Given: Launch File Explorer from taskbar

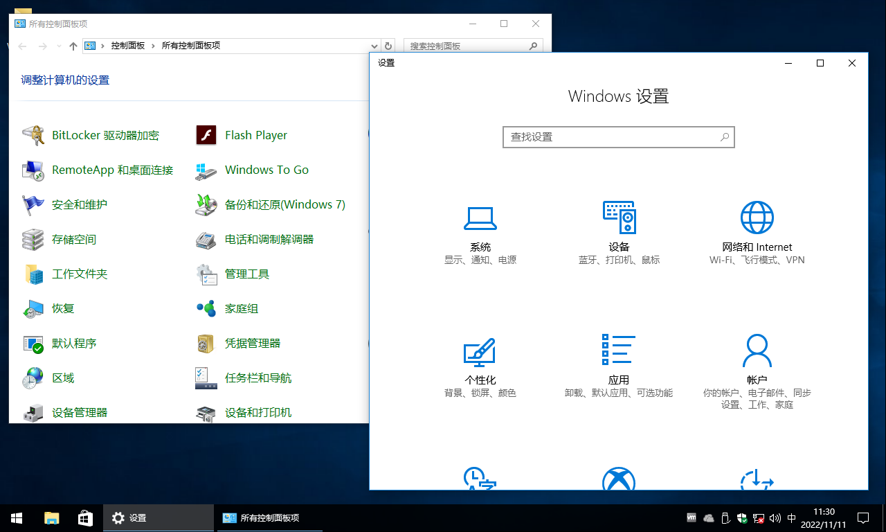Looking at the screenshot, I should [51, 518].
